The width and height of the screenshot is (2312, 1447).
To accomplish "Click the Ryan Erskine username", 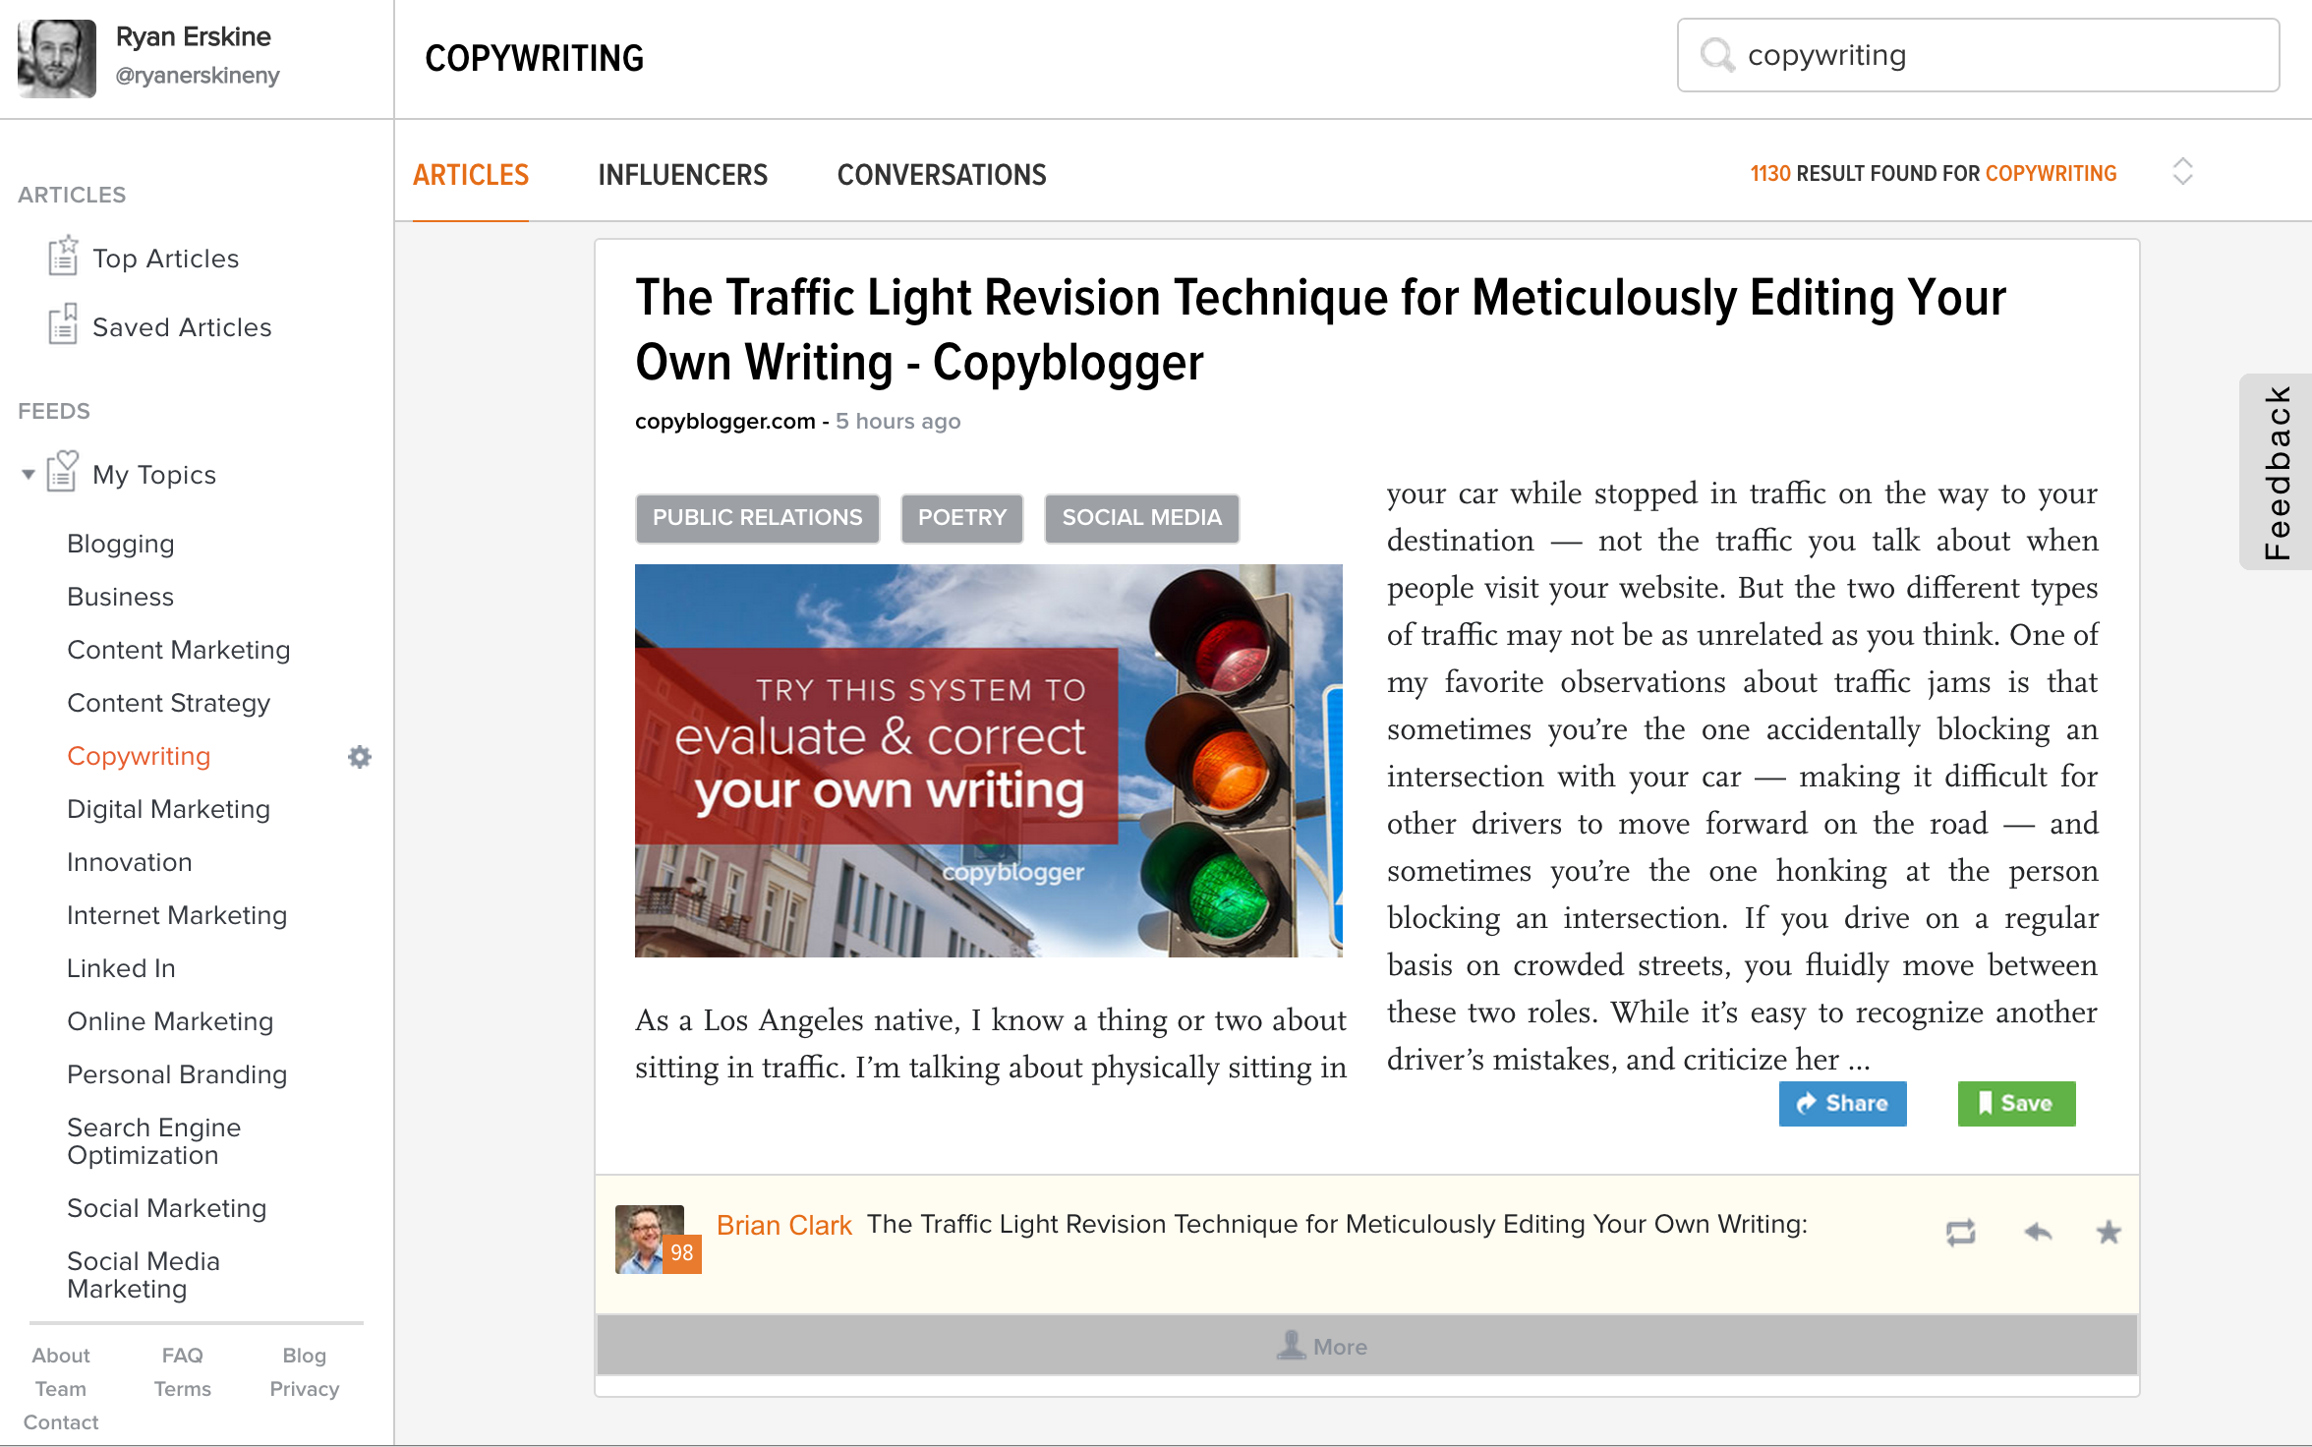I will tap(194, 36).
